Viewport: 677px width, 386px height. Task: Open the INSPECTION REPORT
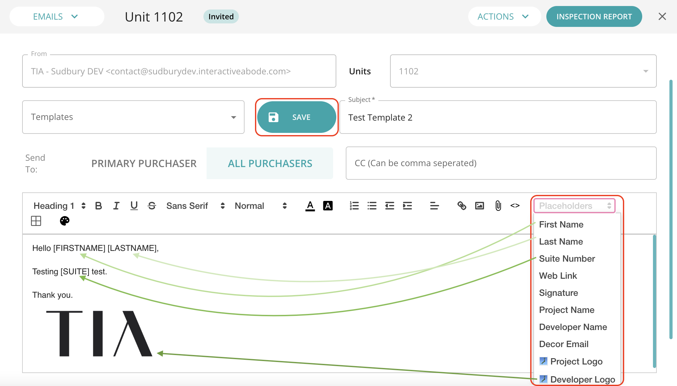[594, 16]
